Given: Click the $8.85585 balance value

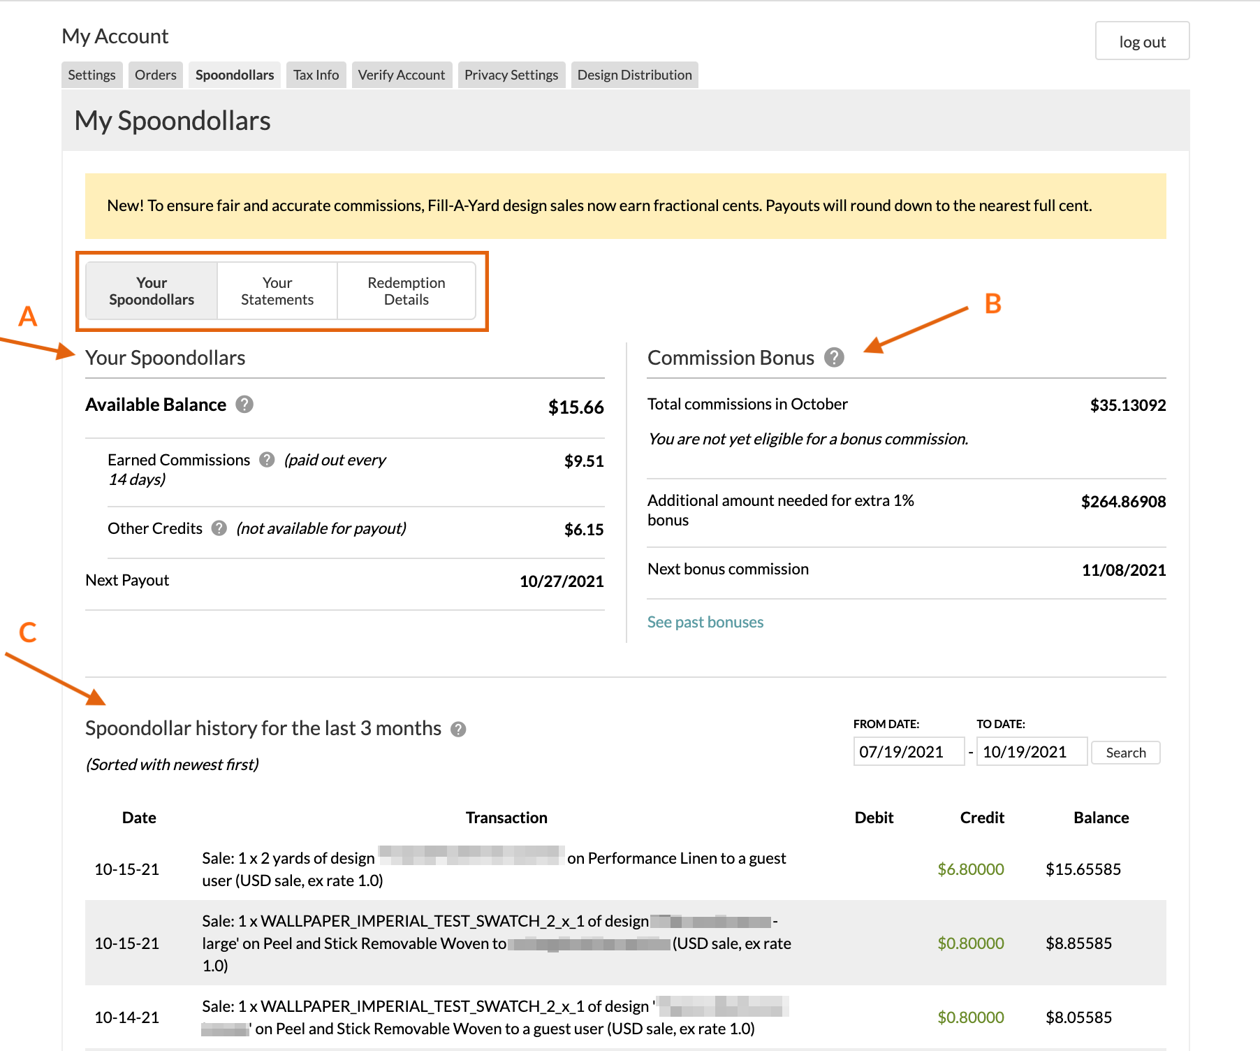Looking at the screenshot, I should 1078,943.
